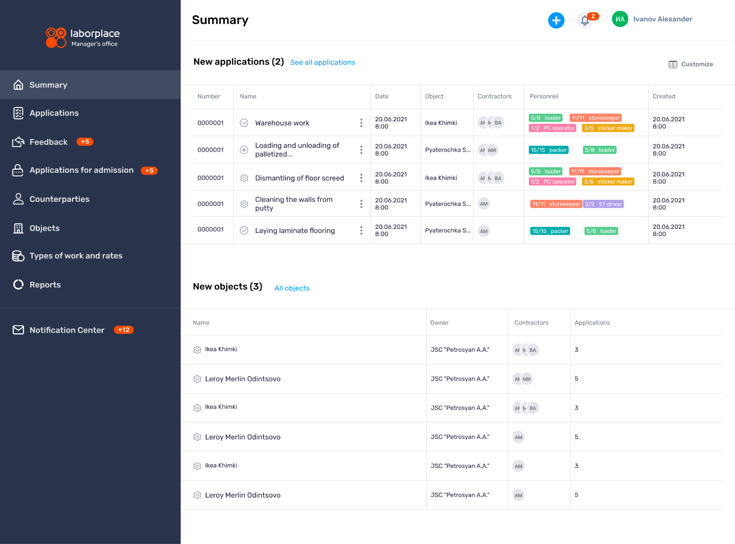Image resolution: width=735 pixels, height=544 pixels.
Task: Click gear icon beside Dismantling of floor screed
Action: click(x=244, y=178)
